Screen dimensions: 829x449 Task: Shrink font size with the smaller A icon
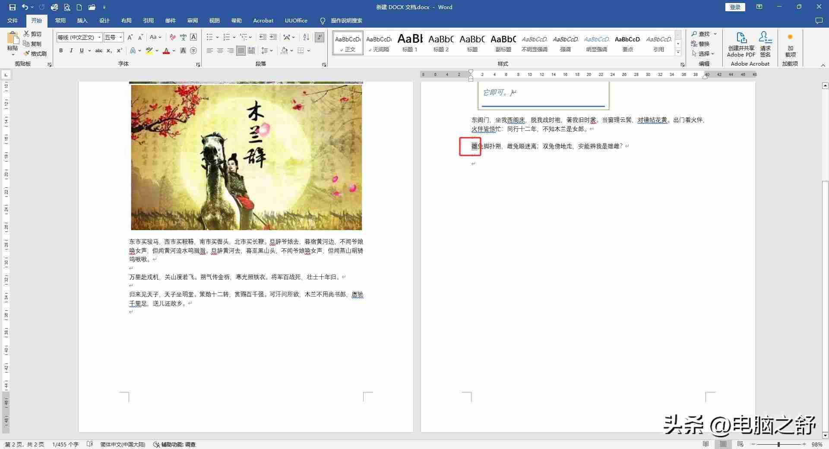point(140,37)
